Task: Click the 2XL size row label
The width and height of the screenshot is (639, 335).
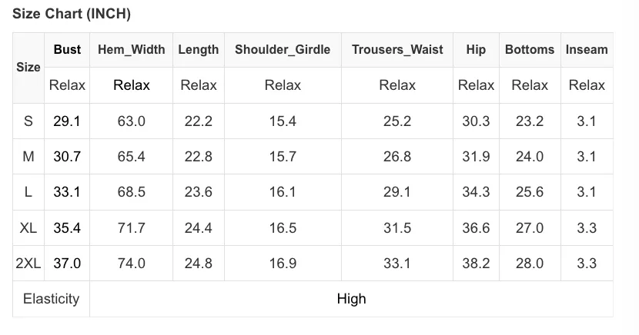Action: (x=28, y=264)
